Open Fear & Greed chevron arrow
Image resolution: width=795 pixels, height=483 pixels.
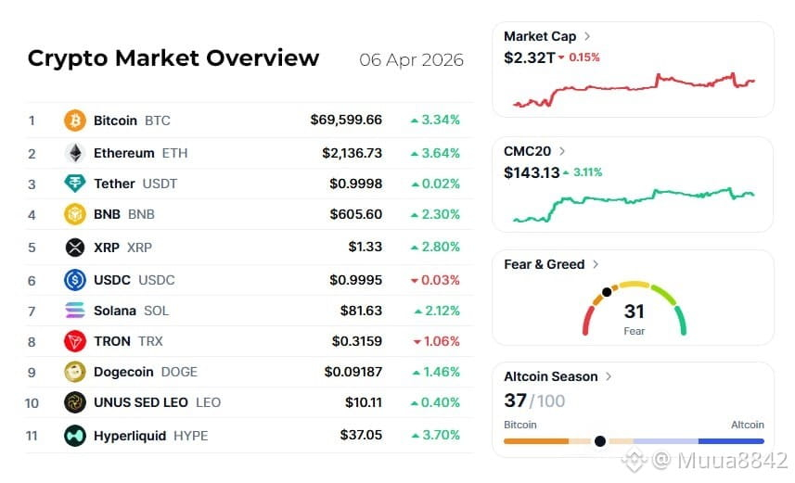coord(596,264)
